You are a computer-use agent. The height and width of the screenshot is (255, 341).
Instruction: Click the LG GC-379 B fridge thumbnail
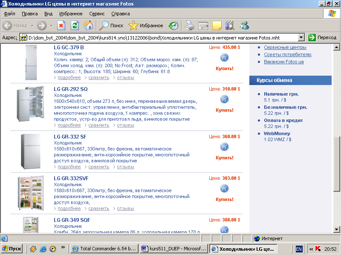point(31,62)
